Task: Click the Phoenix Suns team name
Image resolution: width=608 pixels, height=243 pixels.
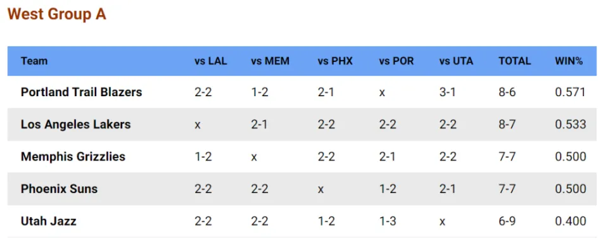Action: click(x=59, y=189)
